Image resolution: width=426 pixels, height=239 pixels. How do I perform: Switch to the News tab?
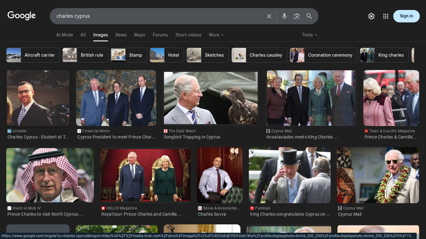coord(121,35)
